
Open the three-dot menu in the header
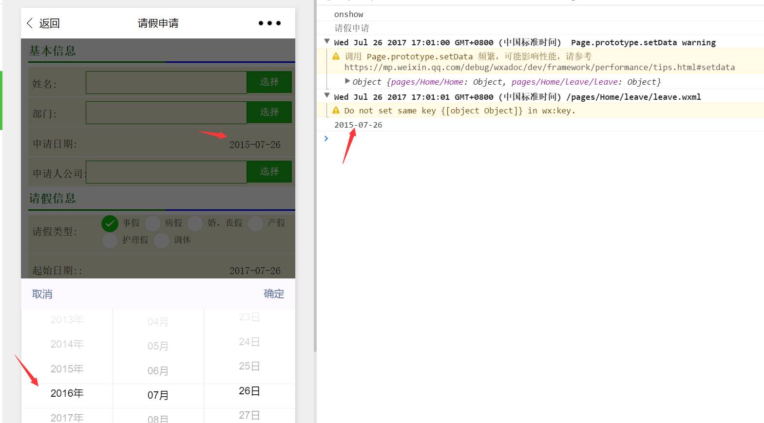coord(269,23)
